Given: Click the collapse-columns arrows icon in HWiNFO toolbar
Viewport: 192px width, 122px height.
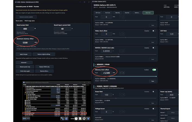Looking at the screenshot, I should pos(28,118).
